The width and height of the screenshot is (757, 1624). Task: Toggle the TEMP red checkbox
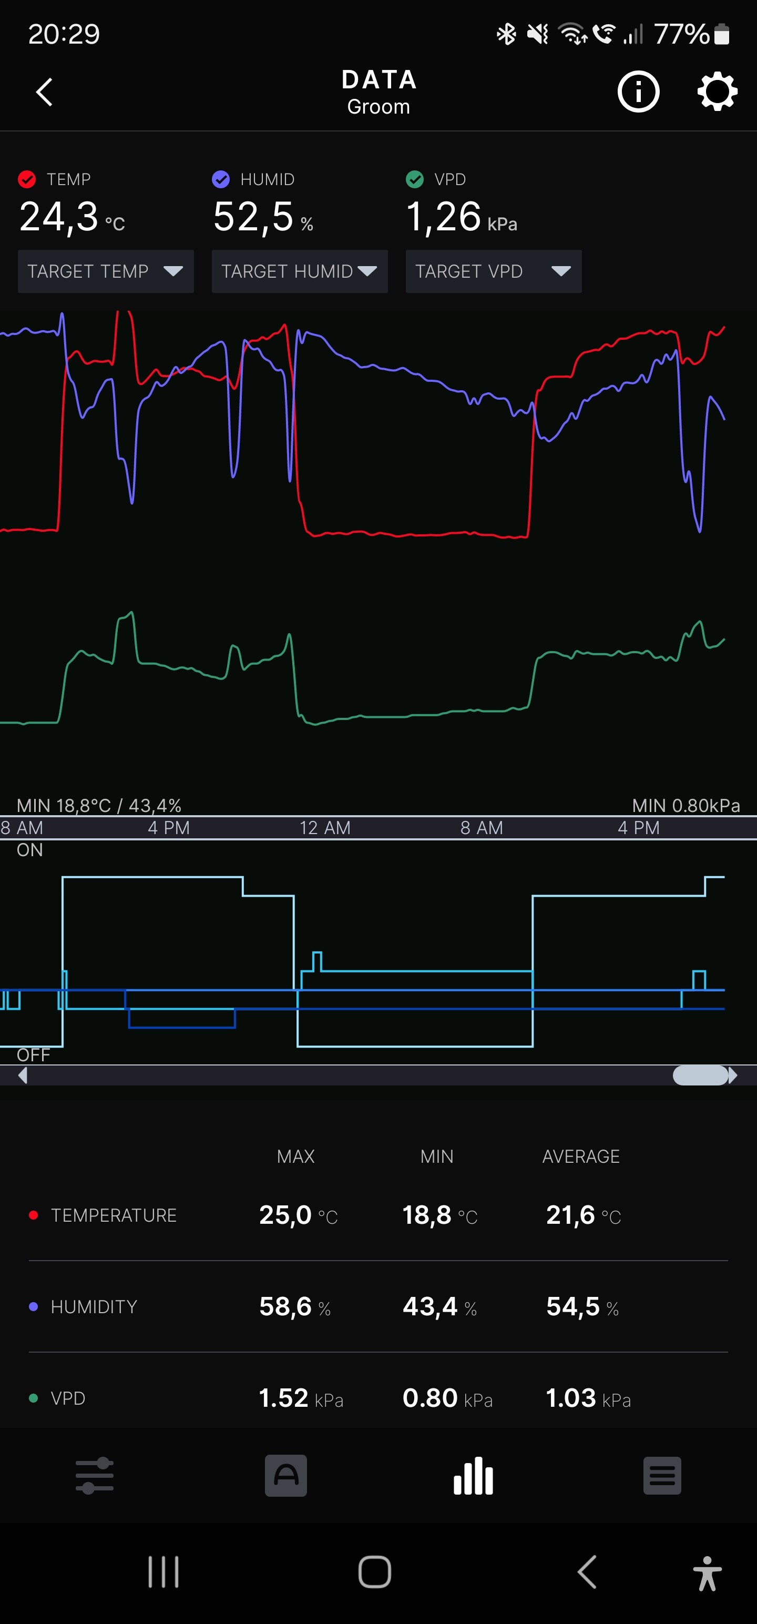pyautogui.click(x=27, y=180)
